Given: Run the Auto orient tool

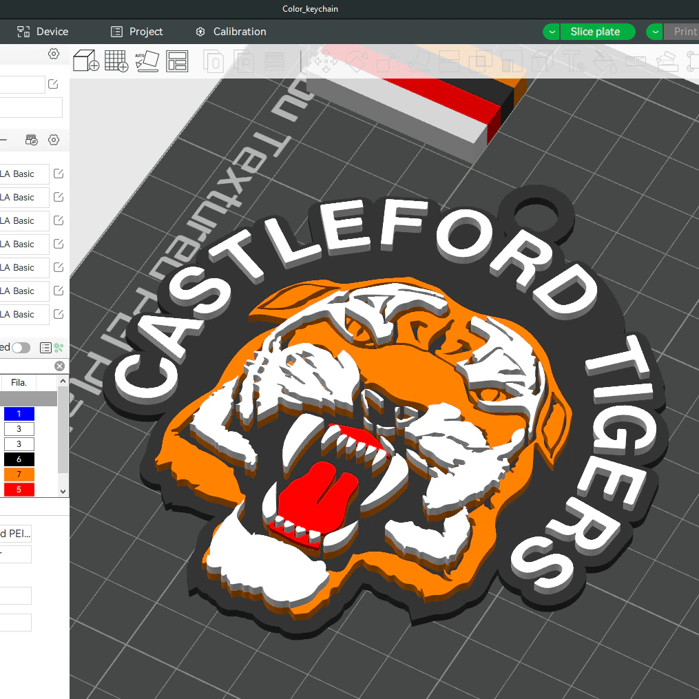Looking at the screenshot, I should pos(147,61).
